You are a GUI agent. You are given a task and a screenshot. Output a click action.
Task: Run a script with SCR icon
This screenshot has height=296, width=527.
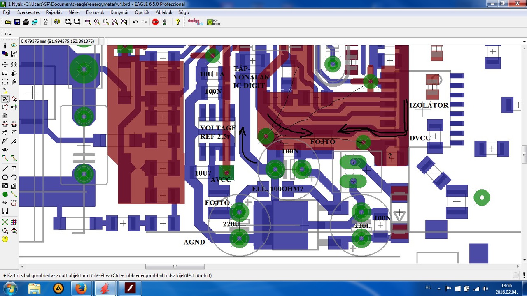(68, 22)
